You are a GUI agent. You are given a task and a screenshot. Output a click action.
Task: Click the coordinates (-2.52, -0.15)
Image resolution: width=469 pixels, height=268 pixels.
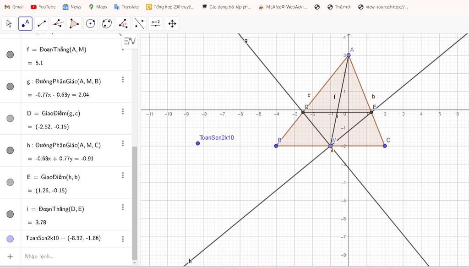click(52, 127)
